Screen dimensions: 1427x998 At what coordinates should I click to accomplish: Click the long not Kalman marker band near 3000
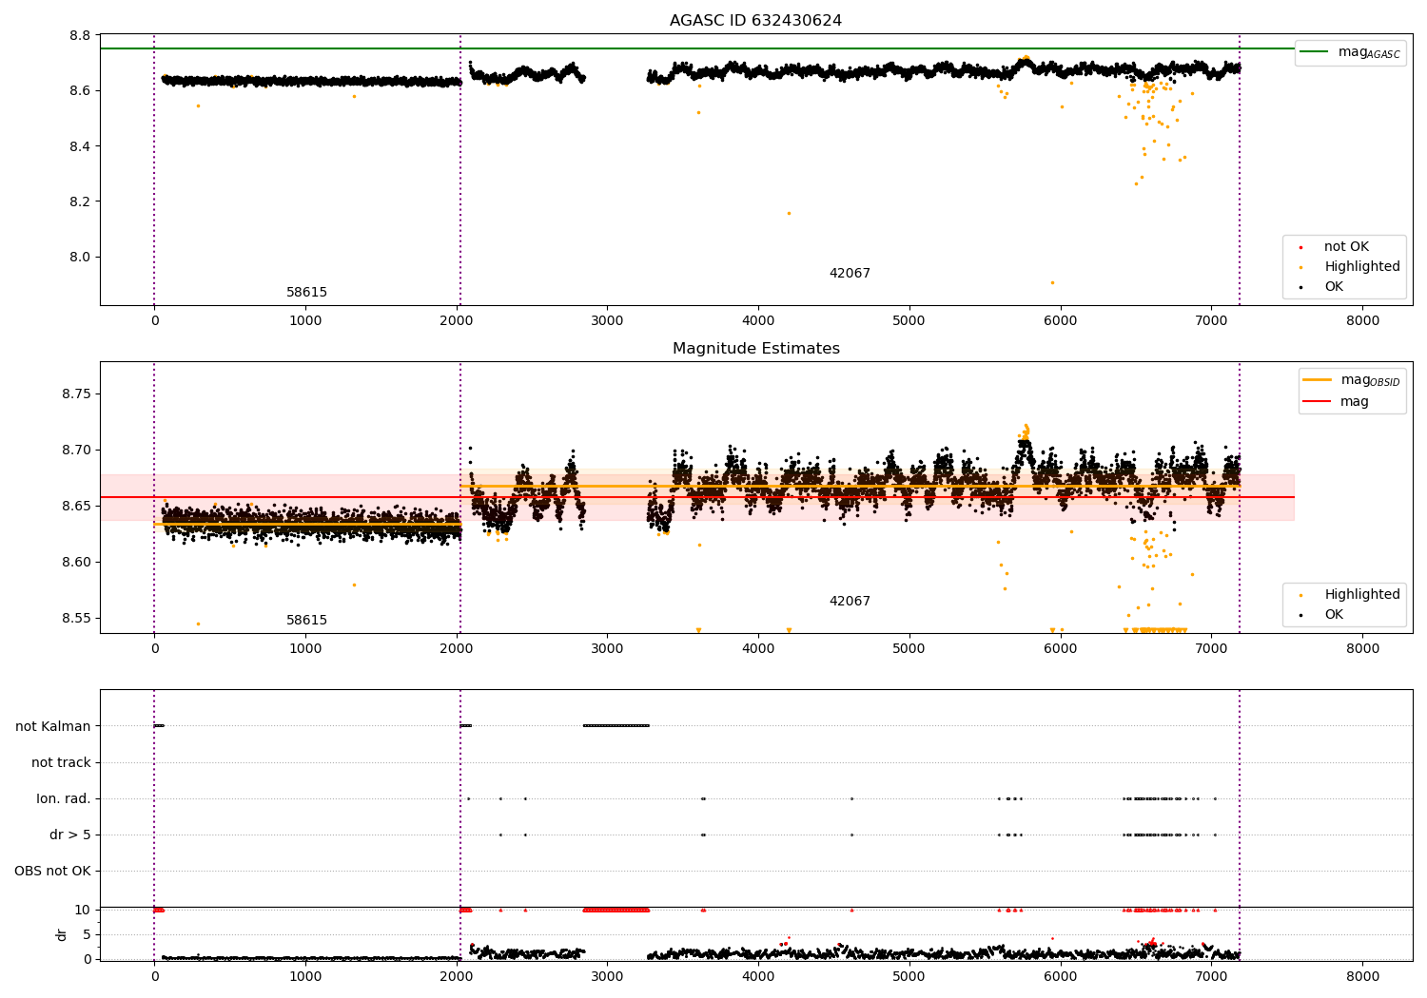(x=616, y=725)
